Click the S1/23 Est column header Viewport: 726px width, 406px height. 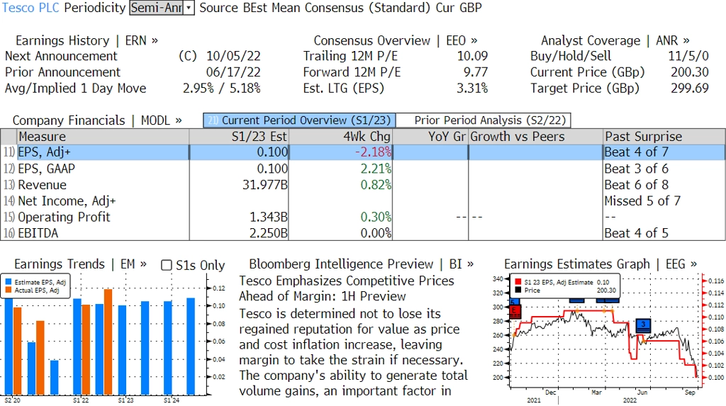tap(239, 137)
